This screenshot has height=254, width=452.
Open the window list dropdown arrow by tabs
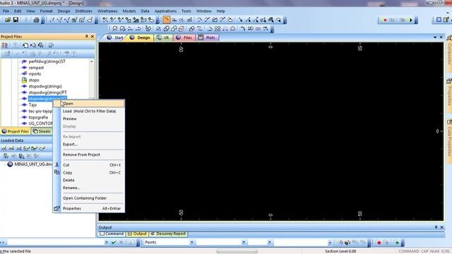[435, 37]
